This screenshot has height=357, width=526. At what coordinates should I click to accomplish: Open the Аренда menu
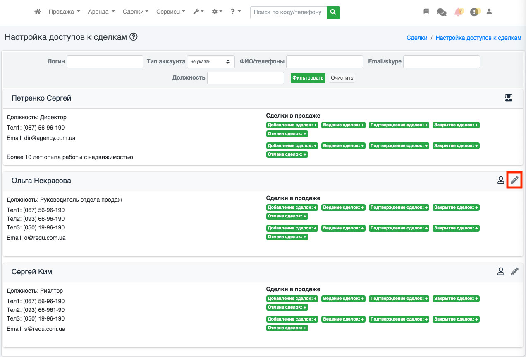[101, 12]
